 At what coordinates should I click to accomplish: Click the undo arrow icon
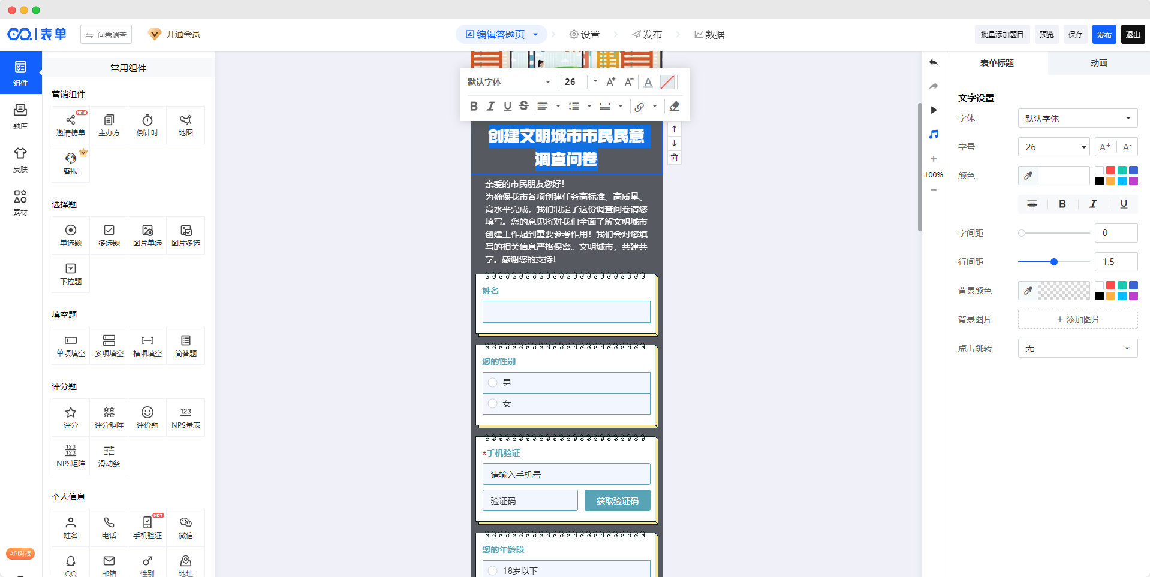coord(934,62)
